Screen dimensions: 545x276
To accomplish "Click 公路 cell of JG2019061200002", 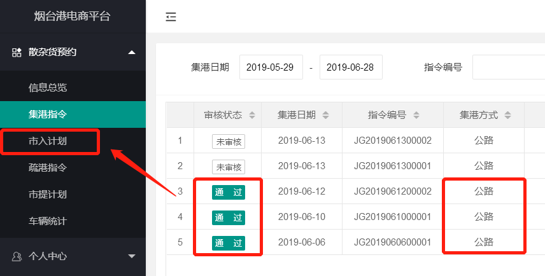I will [x=484, y=191].
